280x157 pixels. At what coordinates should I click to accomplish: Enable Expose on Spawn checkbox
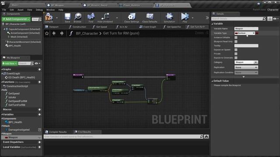coord(236,50)
